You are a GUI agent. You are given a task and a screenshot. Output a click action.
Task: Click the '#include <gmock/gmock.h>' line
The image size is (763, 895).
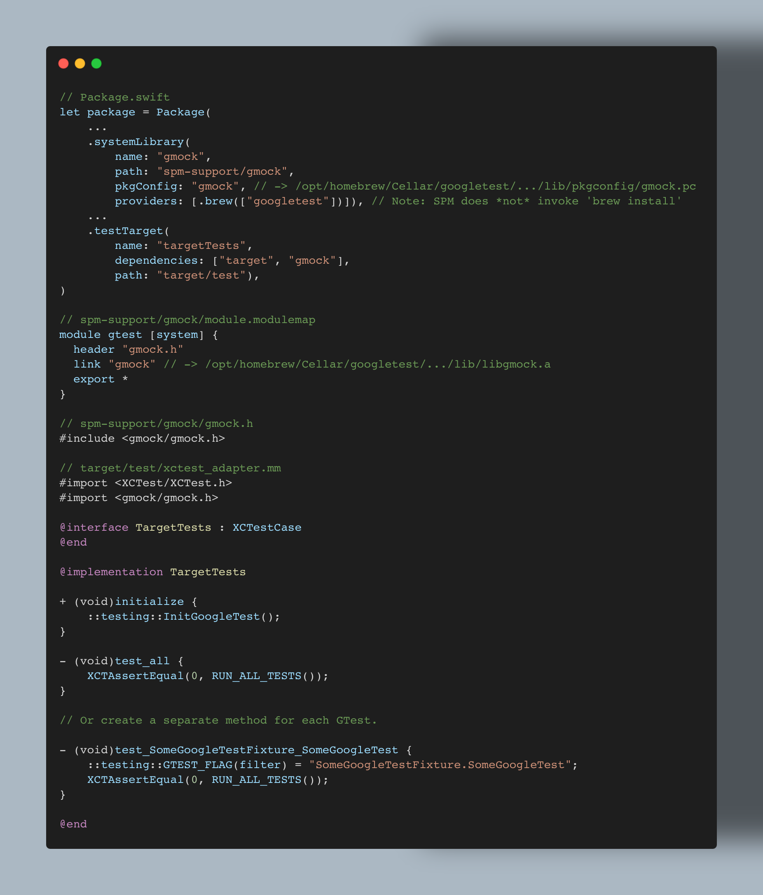142,438
